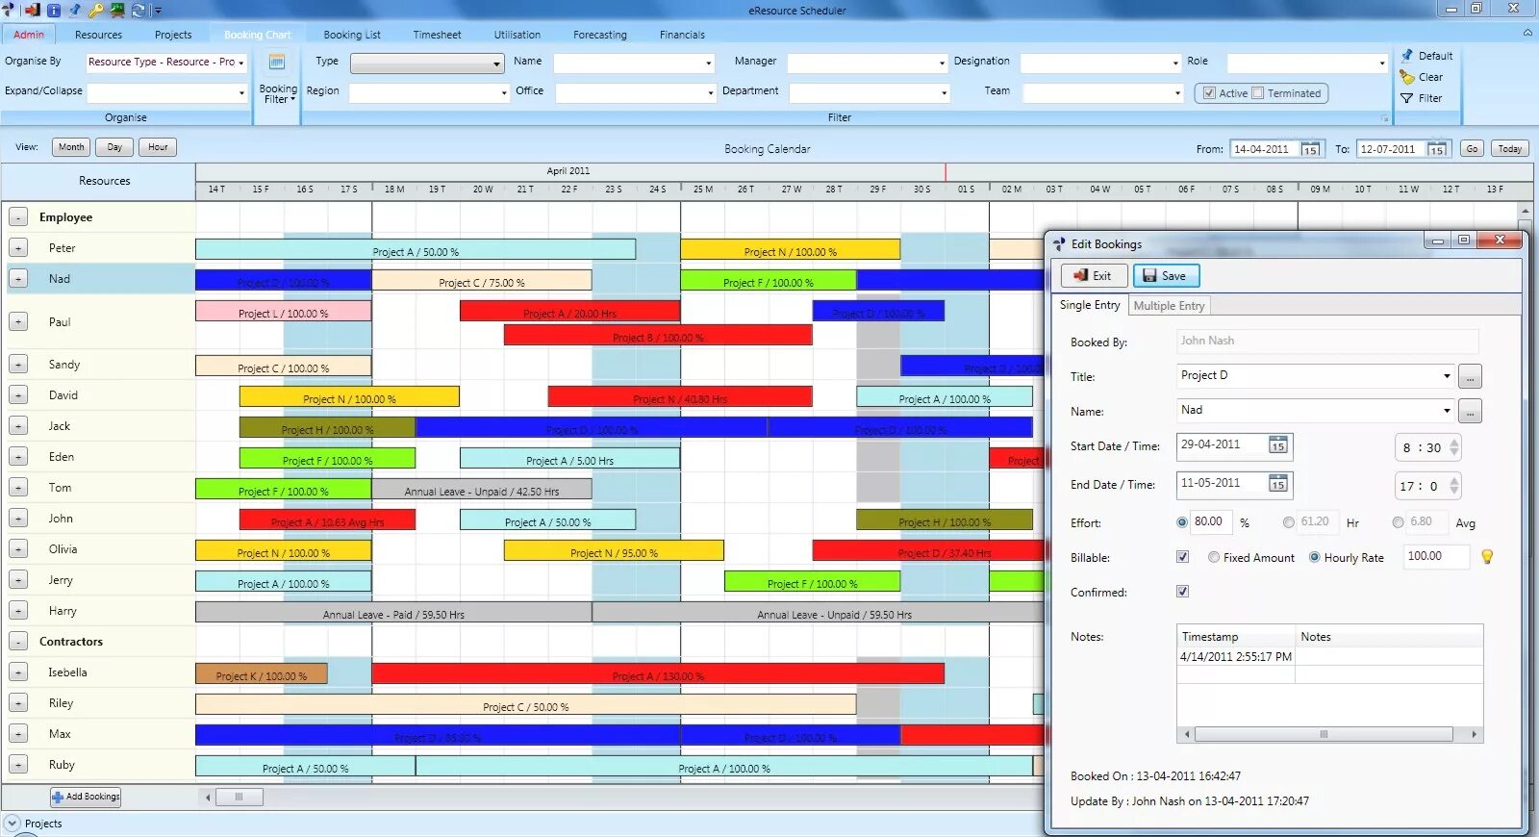1539x837 pixels.
Task: Open the Timesheet tab
Action: (x=438, y=35)
